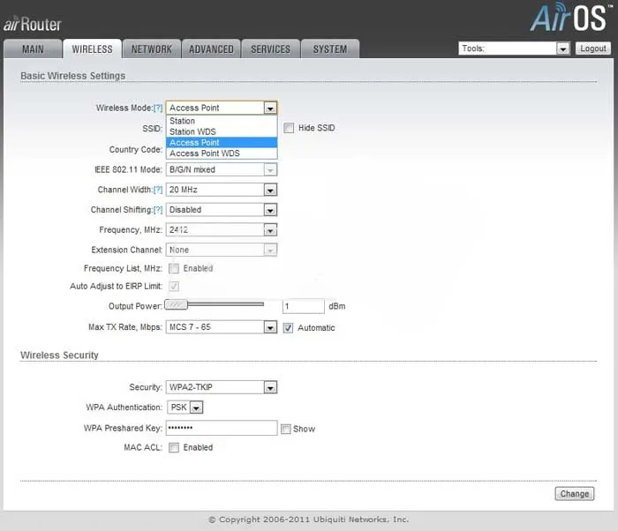Go to the ADVANCED tab

tap(211, 49)
